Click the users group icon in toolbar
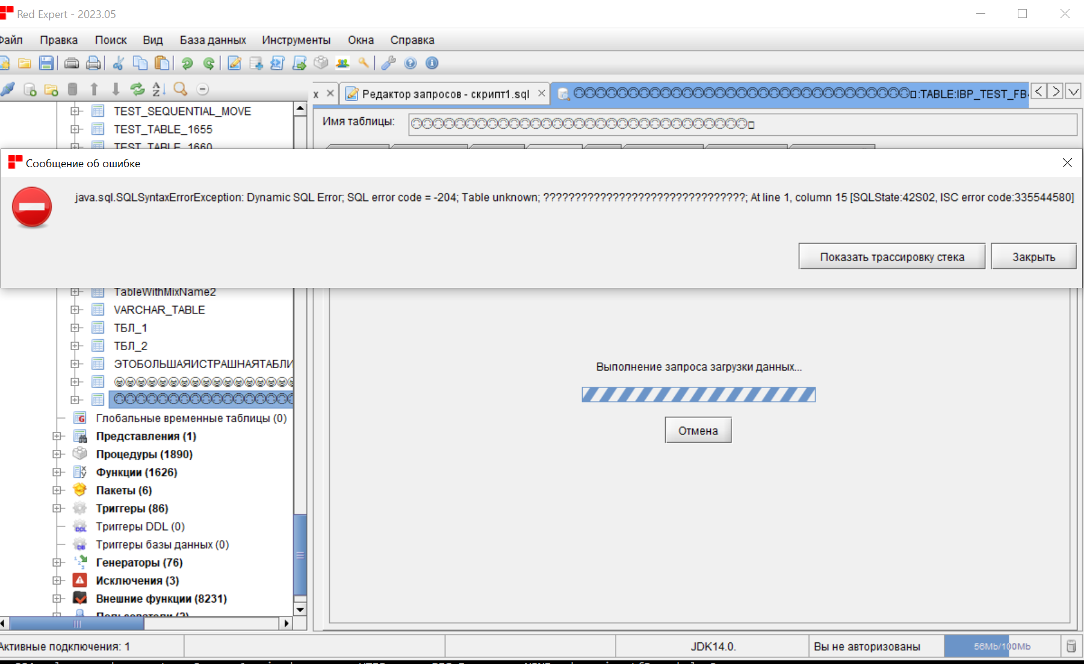 pos(342,63)
